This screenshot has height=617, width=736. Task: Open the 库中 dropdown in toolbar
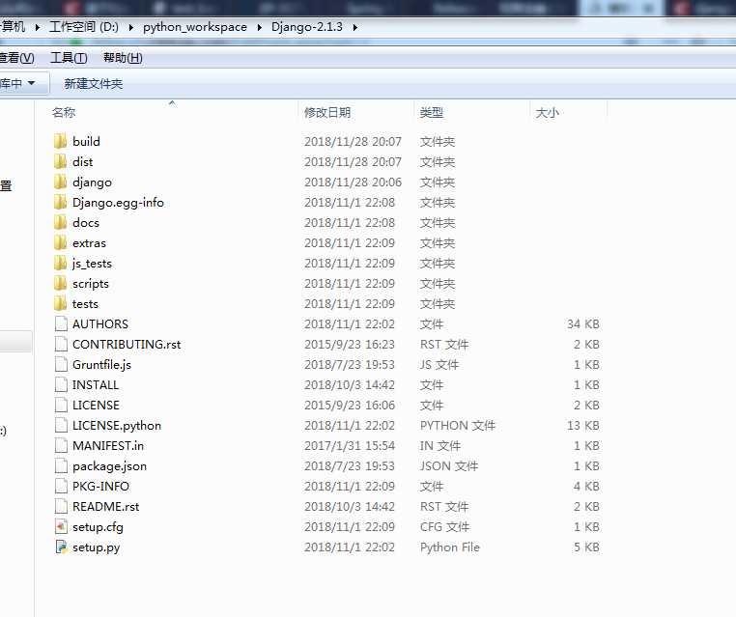pos(23,83)
